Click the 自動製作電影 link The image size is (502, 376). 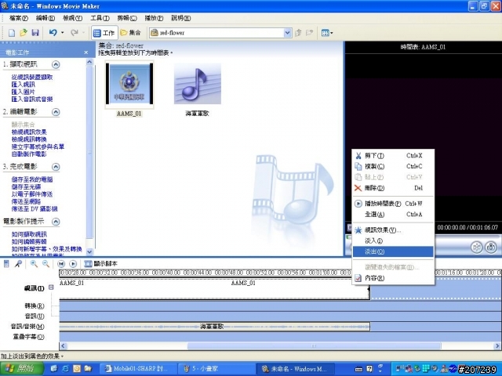(29, 154)
